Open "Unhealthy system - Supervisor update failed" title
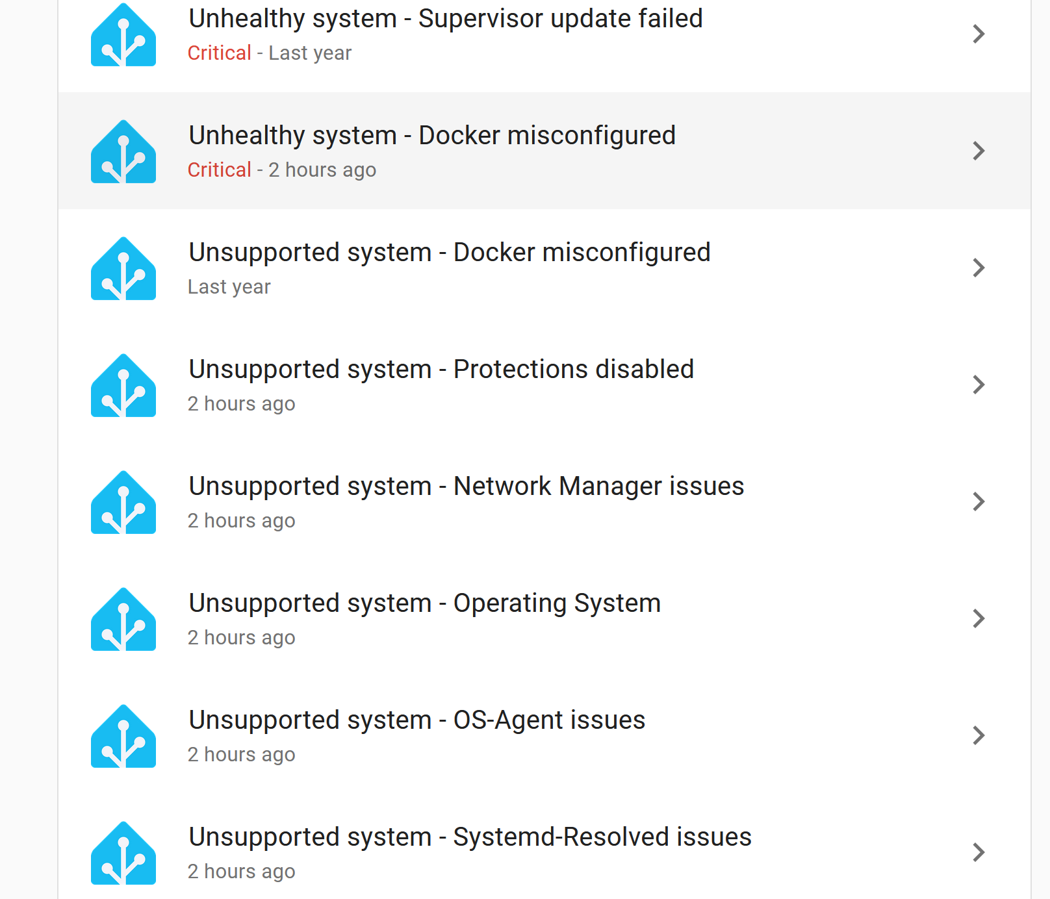Screen dimensions: 1050x899 (x=446, y=19)
